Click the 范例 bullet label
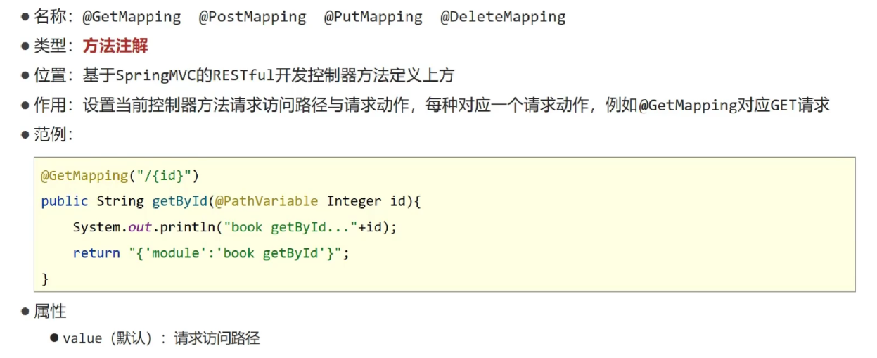Viewport: 877px width, 358px height. (49, 134)
